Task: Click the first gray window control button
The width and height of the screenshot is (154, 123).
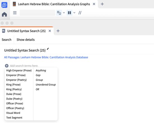Action: [x=2, y=23]
